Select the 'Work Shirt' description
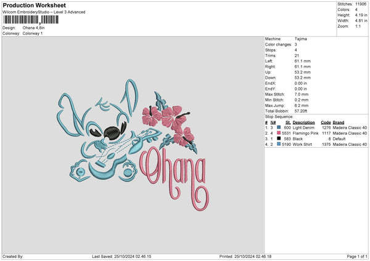This screenshot has height=261, width=370. click(302, 145)
